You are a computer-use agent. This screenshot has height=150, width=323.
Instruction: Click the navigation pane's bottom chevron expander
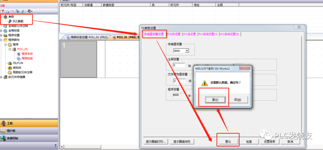click(x=55, y=145)
